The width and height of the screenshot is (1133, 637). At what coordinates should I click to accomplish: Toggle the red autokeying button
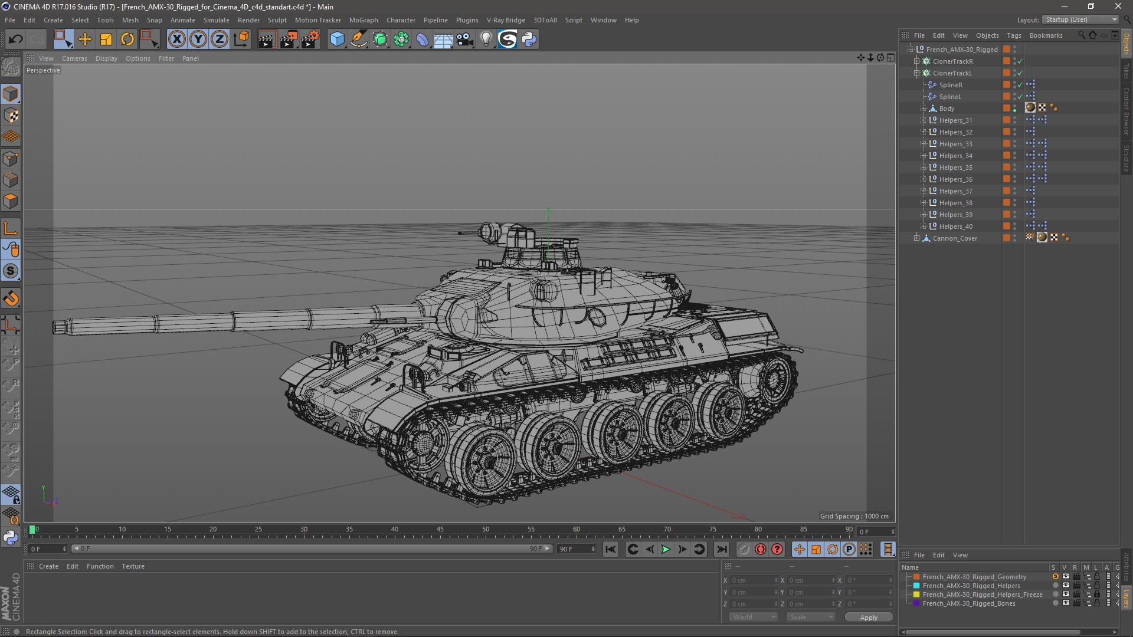click(761, 549)
